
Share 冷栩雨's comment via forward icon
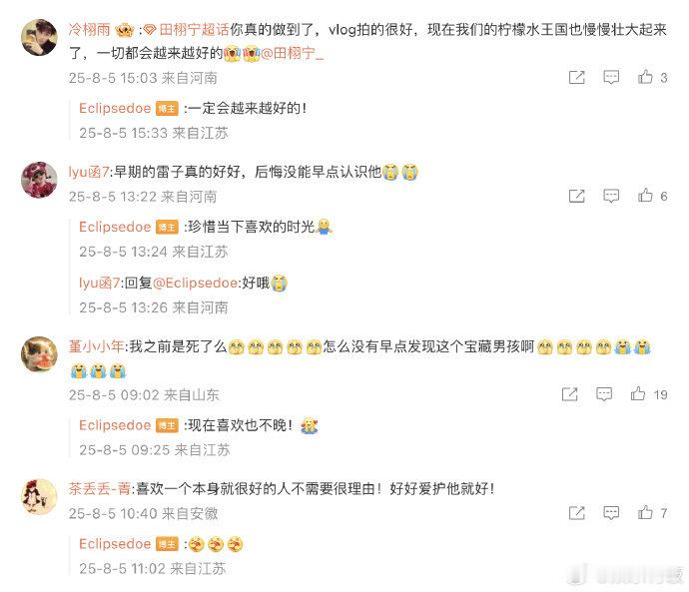click(576, 77)
